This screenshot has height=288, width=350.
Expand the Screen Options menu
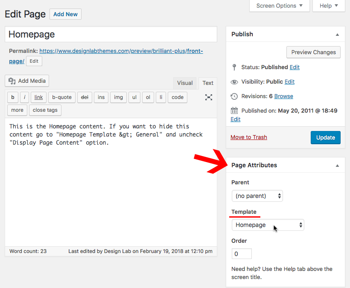click(280, 6)
